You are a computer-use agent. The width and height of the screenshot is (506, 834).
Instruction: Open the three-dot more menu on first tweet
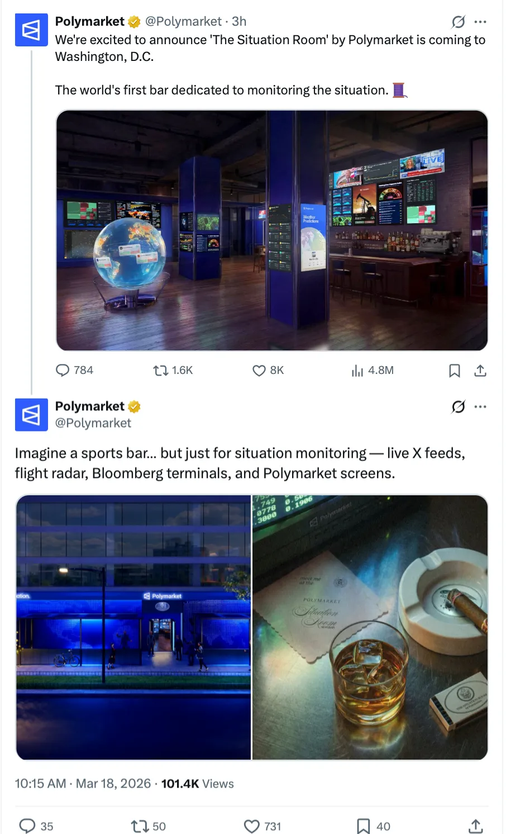pyautogui.click(x=480, y=22)
